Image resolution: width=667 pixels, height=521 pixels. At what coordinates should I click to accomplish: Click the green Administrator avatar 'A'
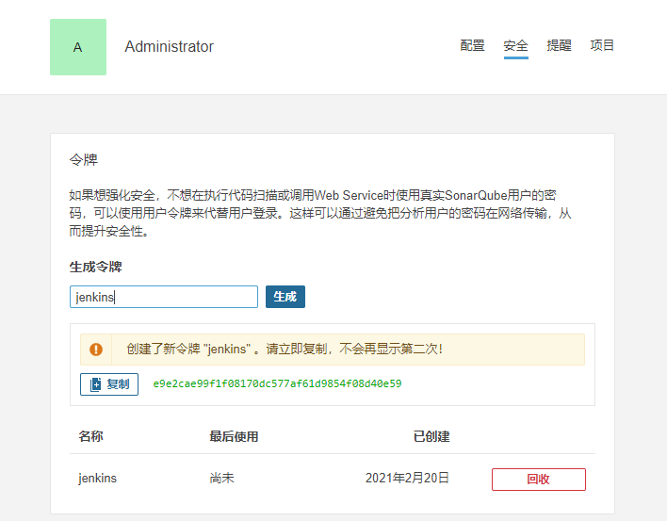[78, 47]
